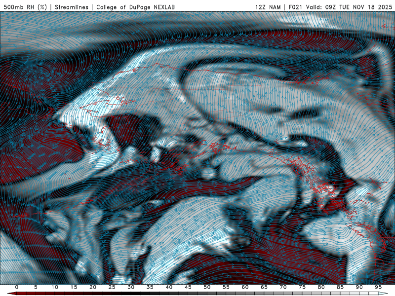Select the "70" label on the colorbar scale
Viewport: 395px width, 296px height.
[x=283, y=287]
